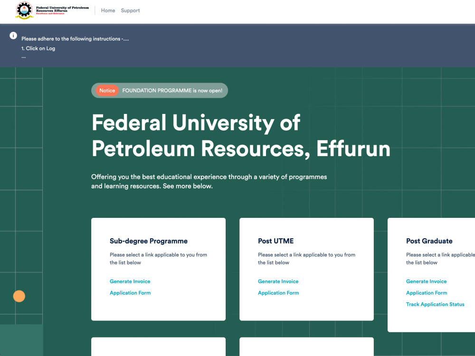This screenshot has width=475, height=356.
Task: Click the orange Notice badge
Action: [107, 91]
